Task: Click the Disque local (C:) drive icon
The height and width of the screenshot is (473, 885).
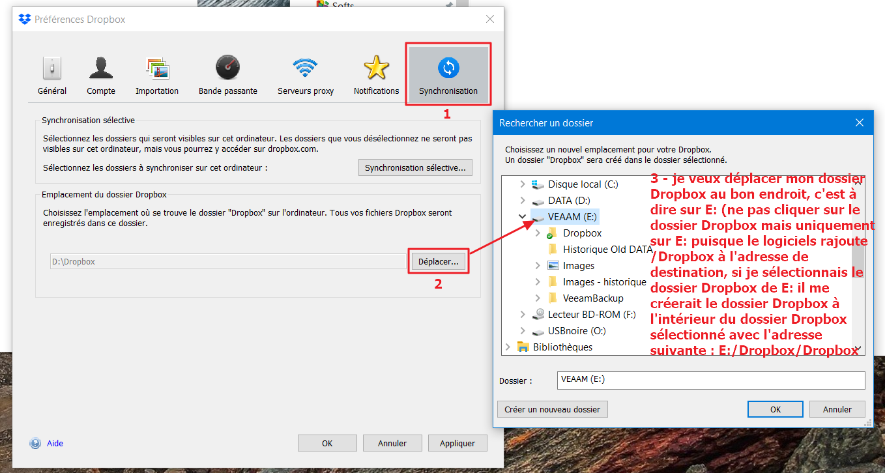Action: coord(538,184)
